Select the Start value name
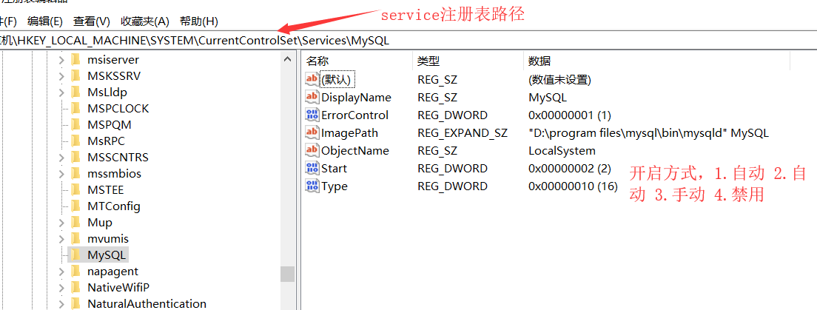817x310 pixels. pyautogui.click(x=334, y=168)
